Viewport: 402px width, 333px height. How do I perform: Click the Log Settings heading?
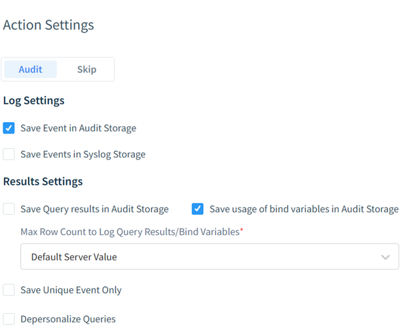coord(34,101)
